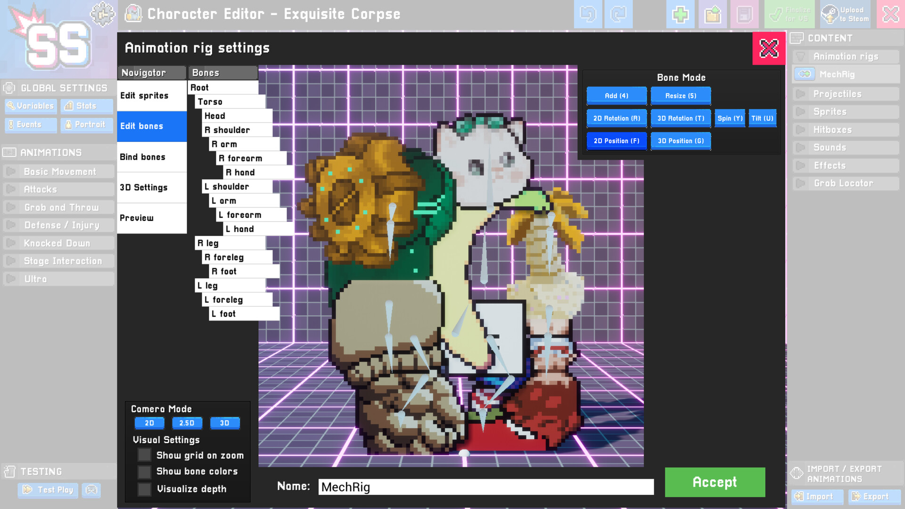Viewport: 905px width, 509px height.
Task: Select 3D Rotation mode
Action: point(680,118)
